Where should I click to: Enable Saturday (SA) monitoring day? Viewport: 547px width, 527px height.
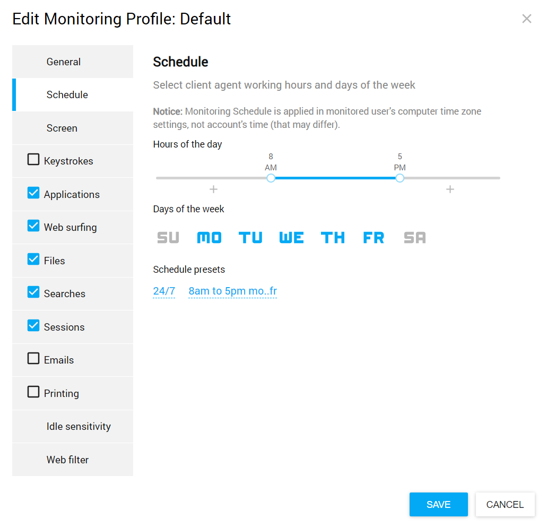pyautogui.click(x=414, y=238)
